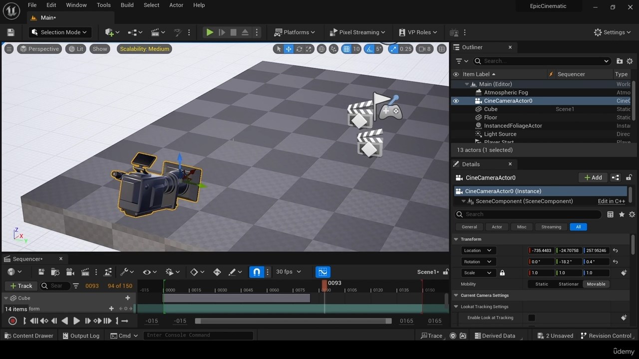Click the Sequencer record button

[13, 321]
